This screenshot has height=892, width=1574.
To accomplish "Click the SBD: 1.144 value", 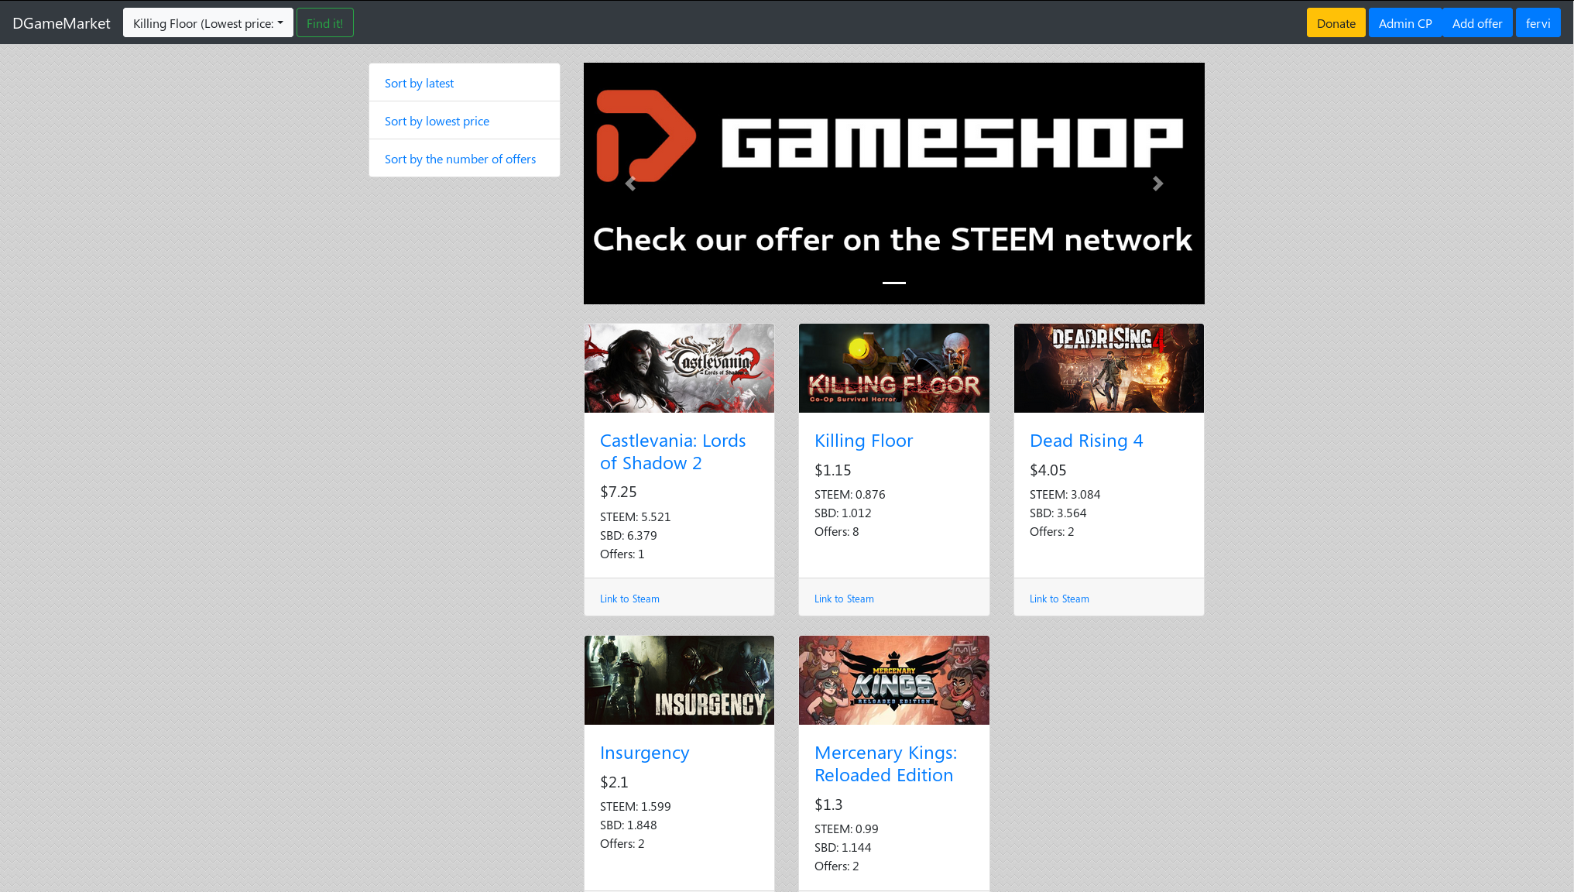I will 842,847.
